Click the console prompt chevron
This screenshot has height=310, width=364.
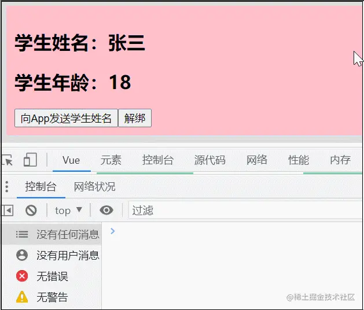(113, 231)
